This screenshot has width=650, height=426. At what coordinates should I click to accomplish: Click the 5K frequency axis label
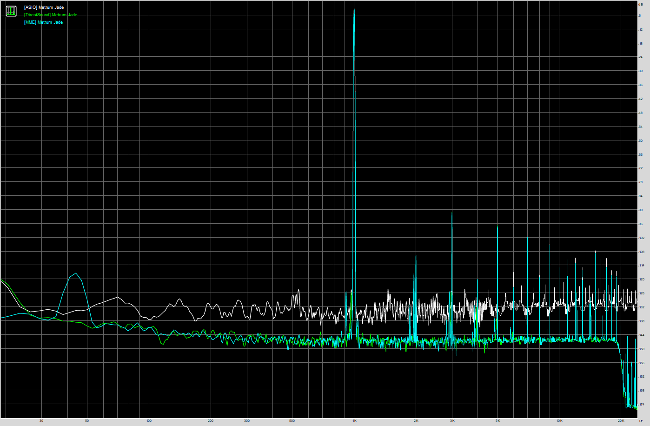coord(497,421)
